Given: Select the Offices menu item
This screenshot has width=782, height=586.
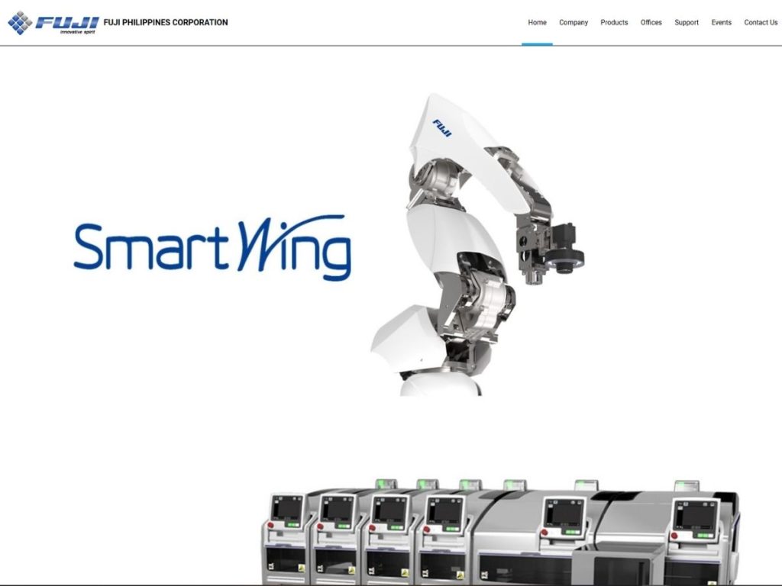Looking at the screenshot, I should tap(651, 22).
